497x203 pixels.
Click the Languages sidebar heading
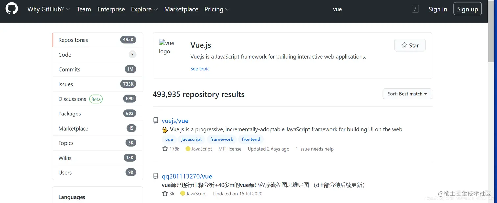72,197
